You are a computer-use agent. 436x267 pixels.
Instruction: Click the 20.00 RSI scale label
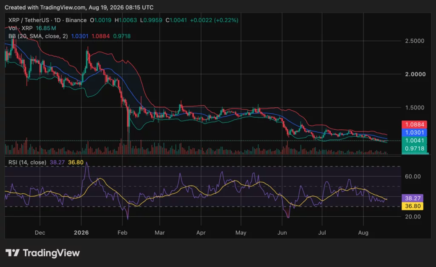coord(413,216)
